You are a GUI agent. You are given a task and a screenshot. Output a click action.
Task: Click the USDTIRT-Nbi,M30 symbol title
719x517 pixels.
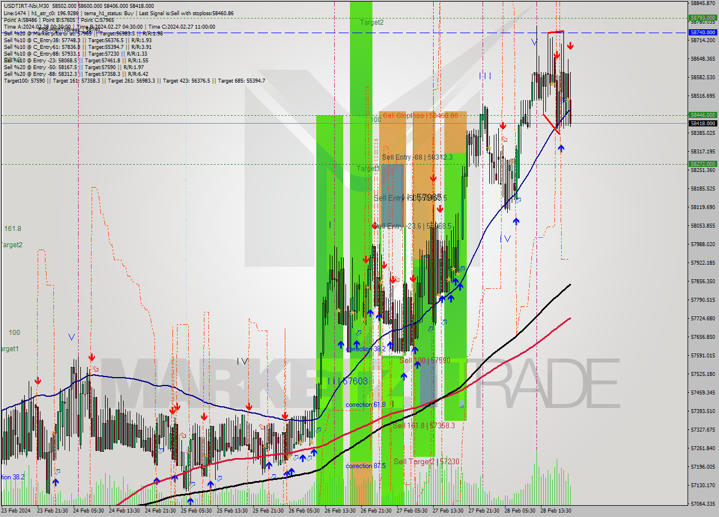[x=27, y=6]
